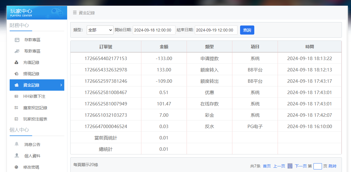Open the 開始日期 start date picker field
351x172 pixels.
pos(154,30)
